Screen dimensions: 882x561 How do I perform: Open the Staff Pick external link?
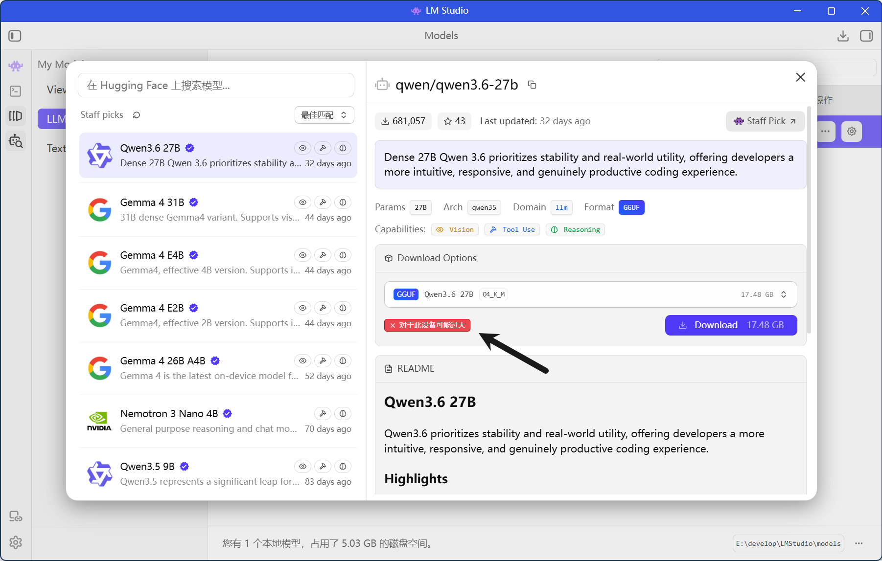click(x=765, y=121)
